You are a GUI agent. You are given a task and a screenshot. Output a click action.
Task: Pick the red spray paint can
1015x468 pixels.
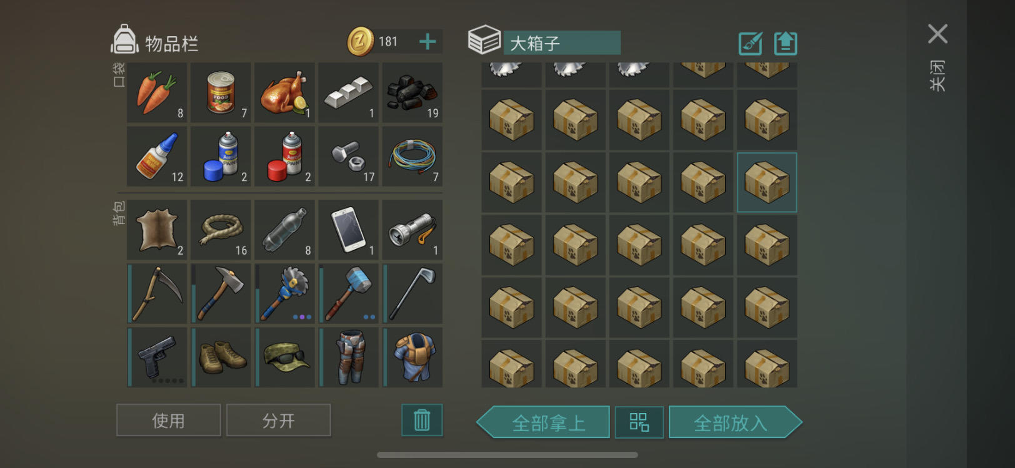(x=285, y=156)
